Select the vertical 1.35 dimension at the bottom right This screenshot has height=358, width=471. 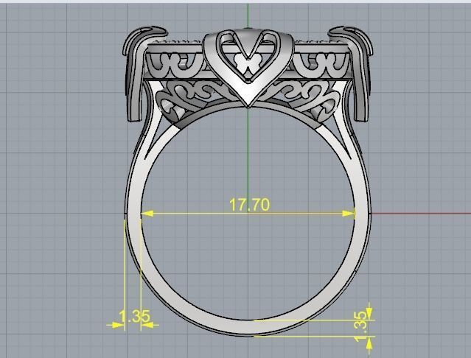coord(360,326)
